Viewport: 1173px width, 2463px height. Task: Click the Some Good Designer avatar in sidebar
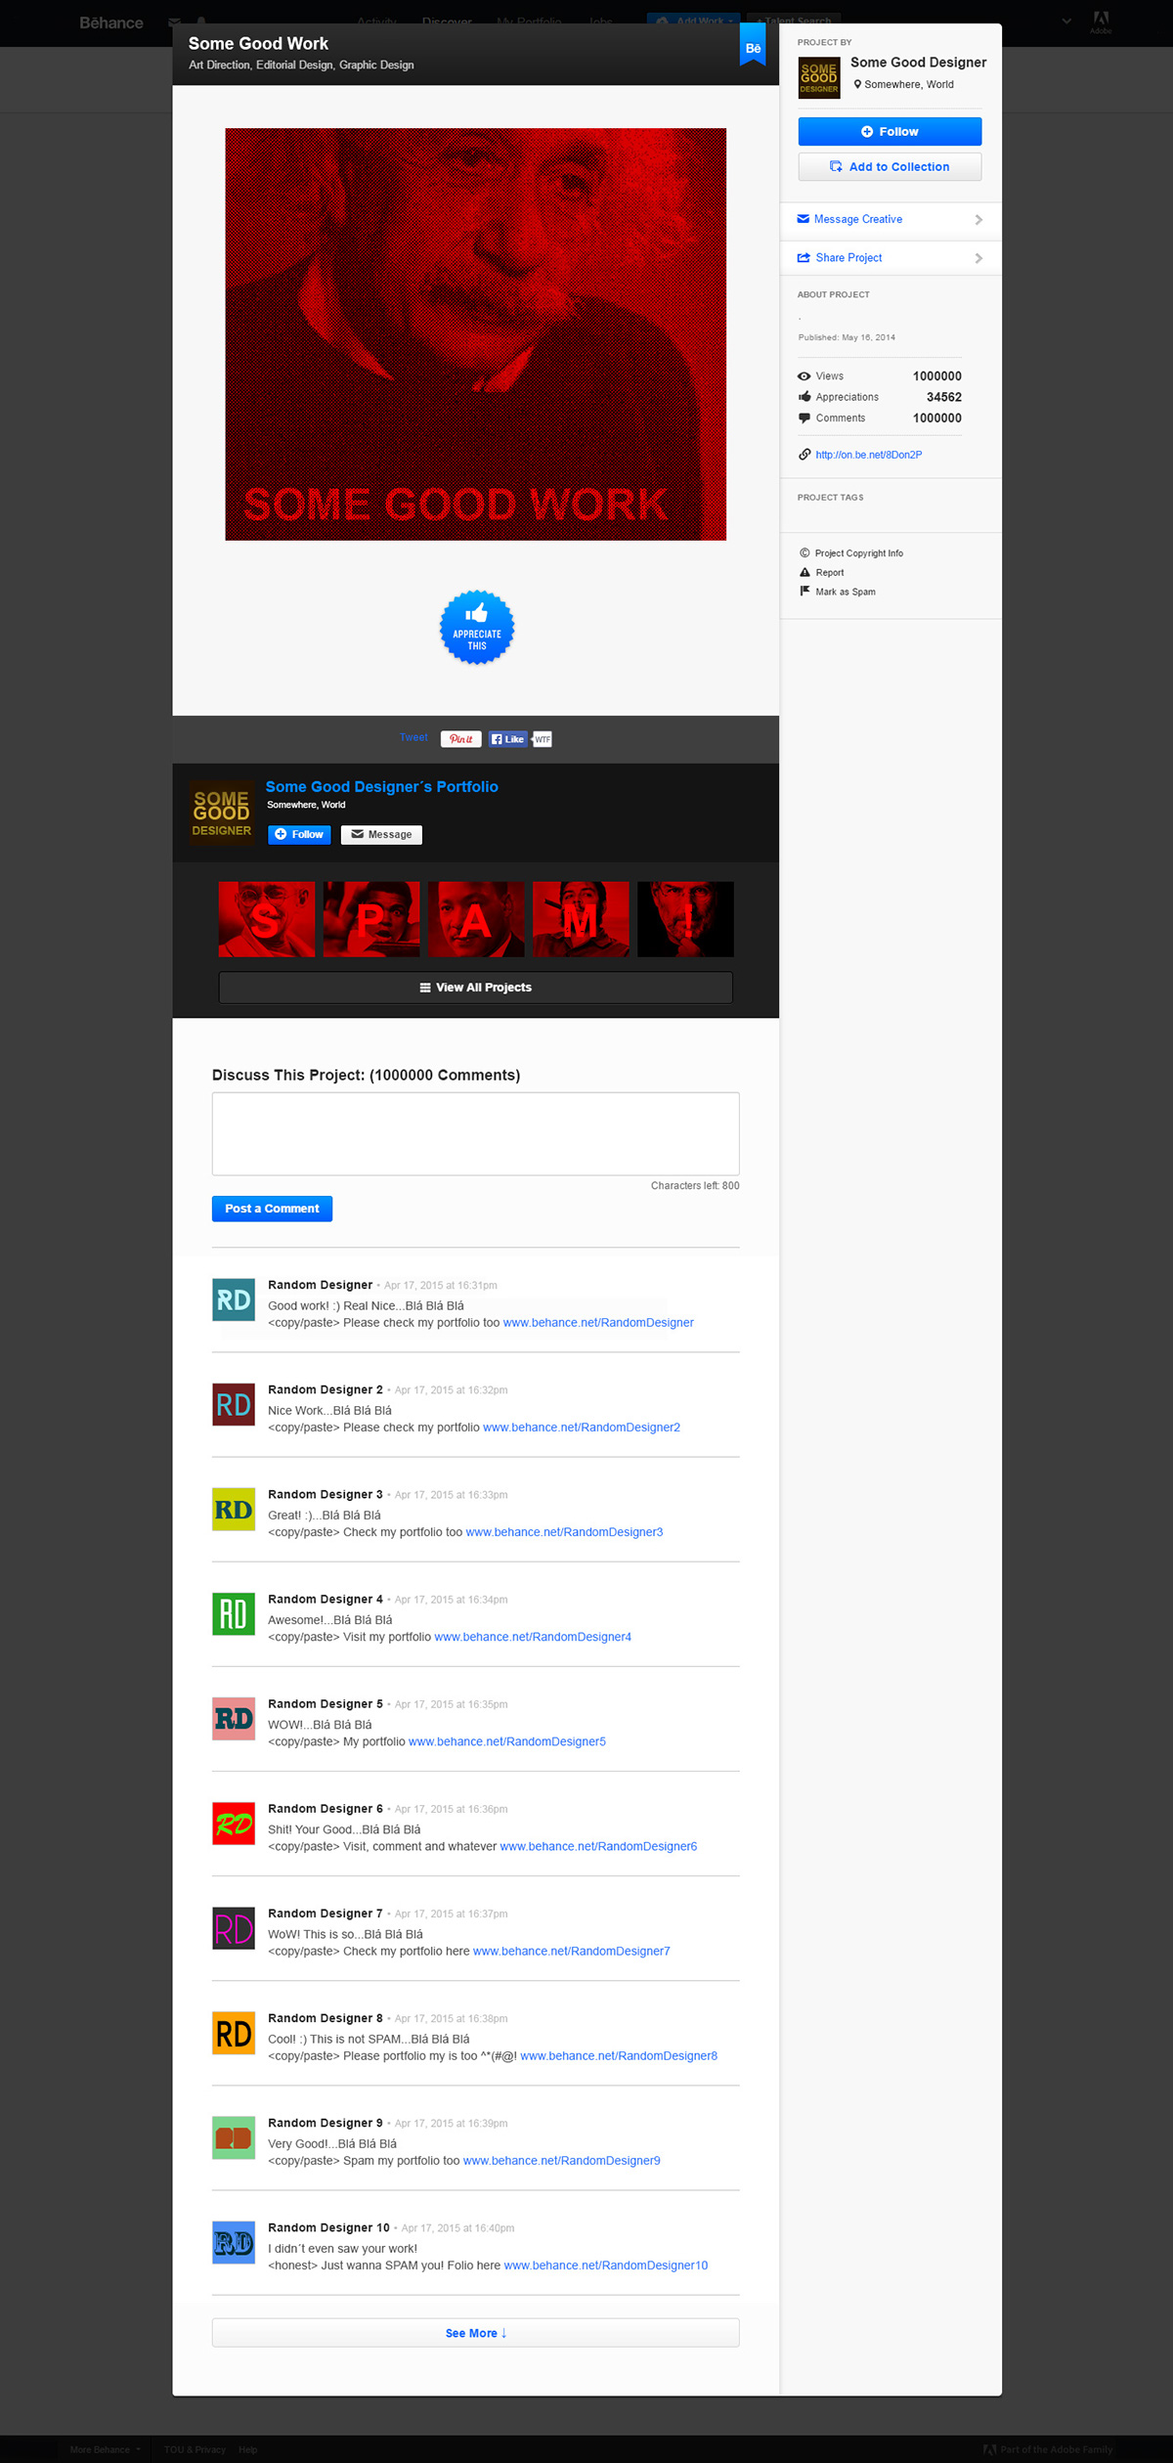[819, 78]
